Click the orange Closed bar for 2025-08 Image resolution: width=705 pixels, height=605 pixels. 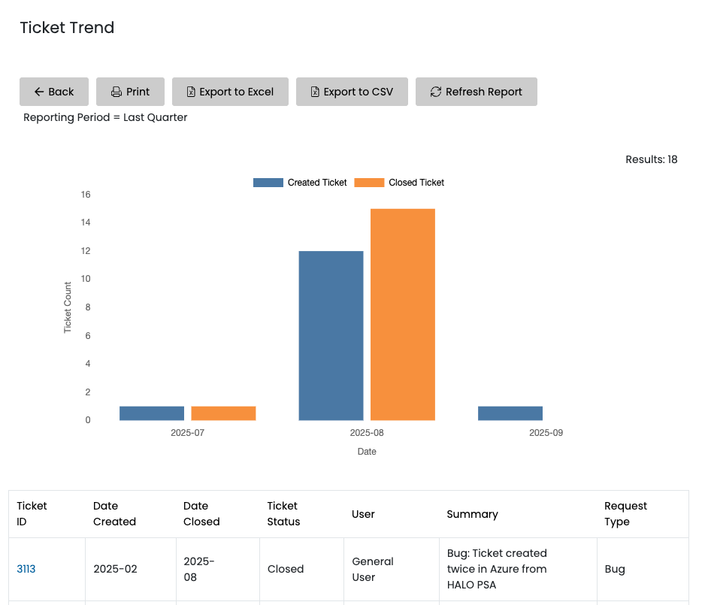coord(402,314)
